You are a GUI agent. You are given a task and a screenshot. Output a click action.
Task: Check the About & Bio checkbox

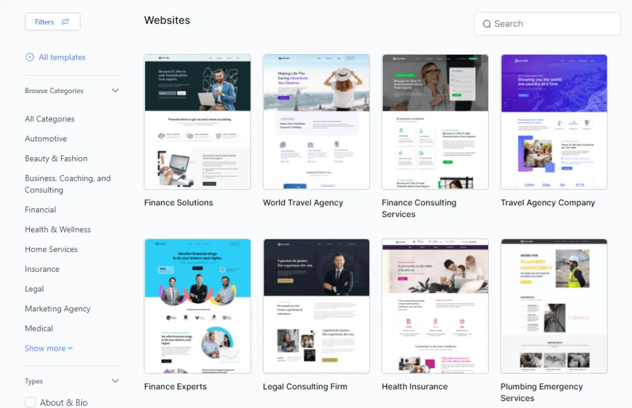pos(30,402)
